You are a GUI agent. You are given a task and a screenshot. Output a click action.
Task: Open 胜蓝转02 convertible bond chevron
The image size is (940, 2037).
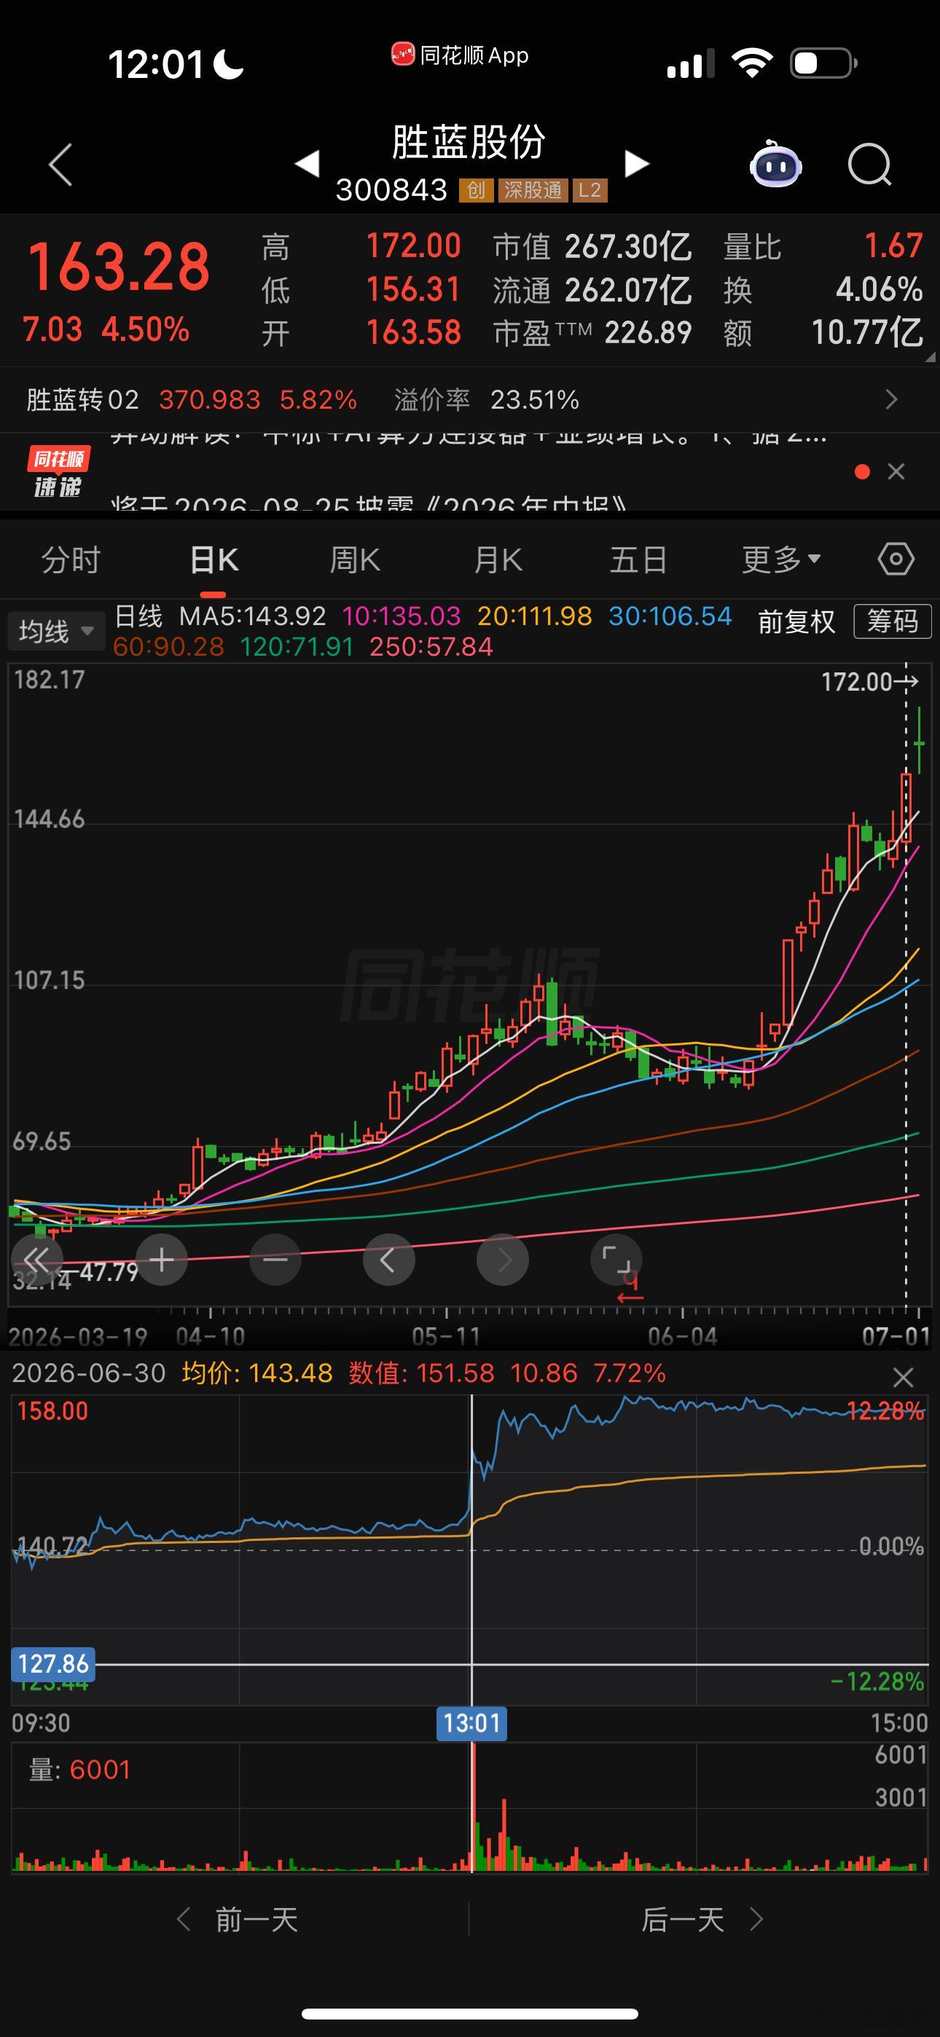pyautogui.click(x=891, y=399)
